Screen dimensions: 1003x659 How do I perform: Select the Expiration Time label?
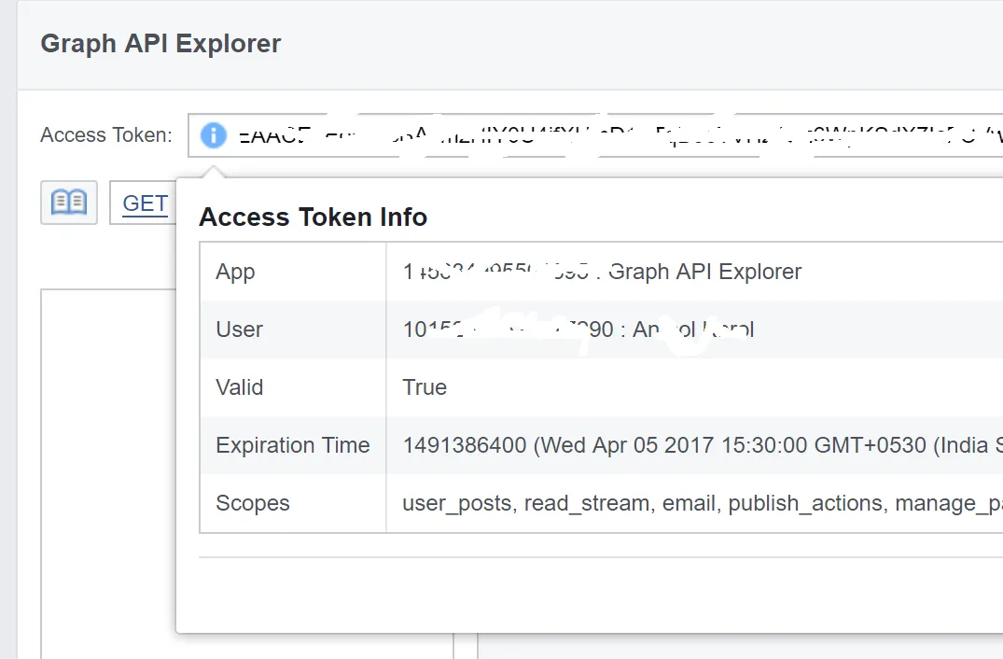coord(292,444)
